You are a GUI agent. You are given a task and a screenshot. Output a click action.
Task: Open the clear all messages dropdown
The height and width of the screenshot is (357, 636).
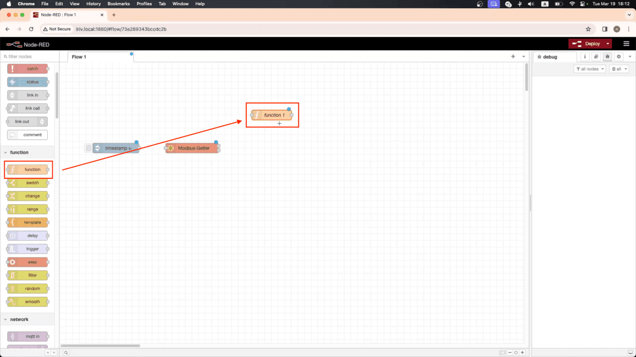pyautogui.click(x=619, y=69)
